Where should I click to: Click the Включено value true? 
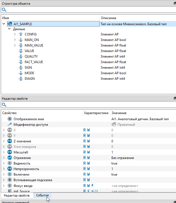(x=114, y=174)
